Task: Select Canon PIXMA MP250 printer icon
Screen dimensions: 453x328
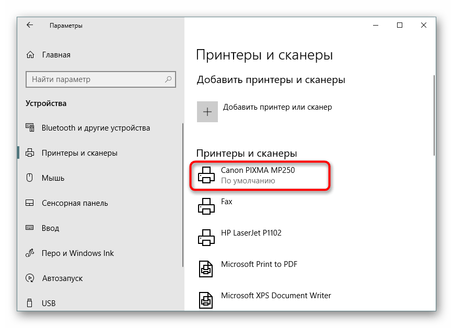Action: pos(206,175)
